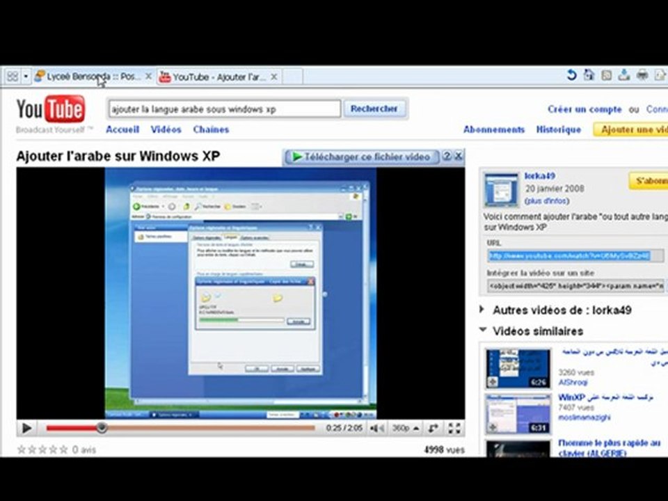Screen dimensions: 668x501
Task: Open Créer un compte link
Action: coord(584,109)
